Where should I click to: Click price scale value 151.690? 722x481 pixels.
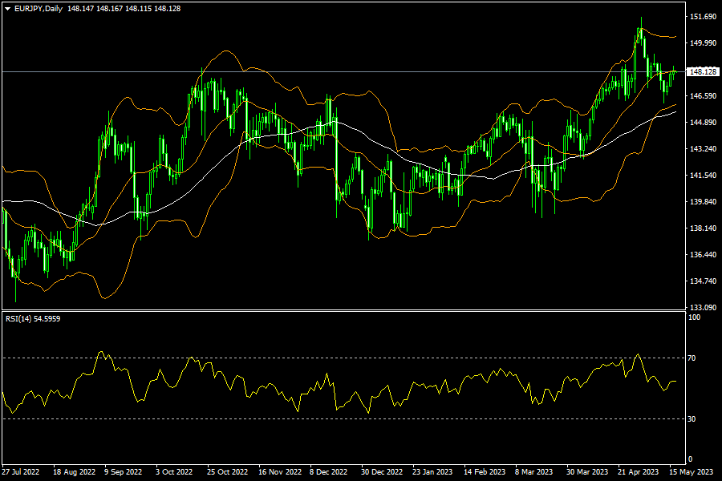[x=703, y=17]
